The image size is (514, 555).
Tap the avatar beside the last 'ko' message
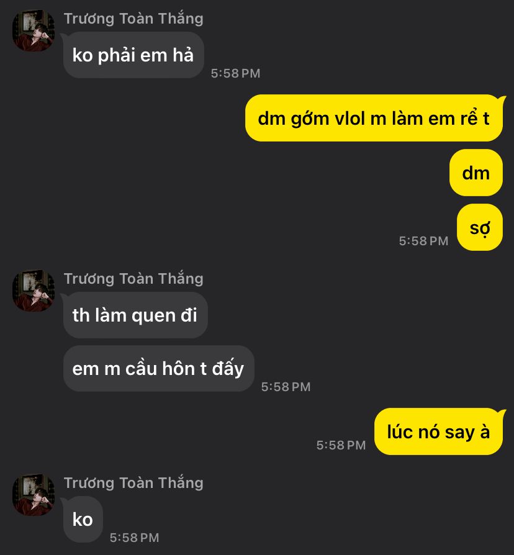click(34, 495)
